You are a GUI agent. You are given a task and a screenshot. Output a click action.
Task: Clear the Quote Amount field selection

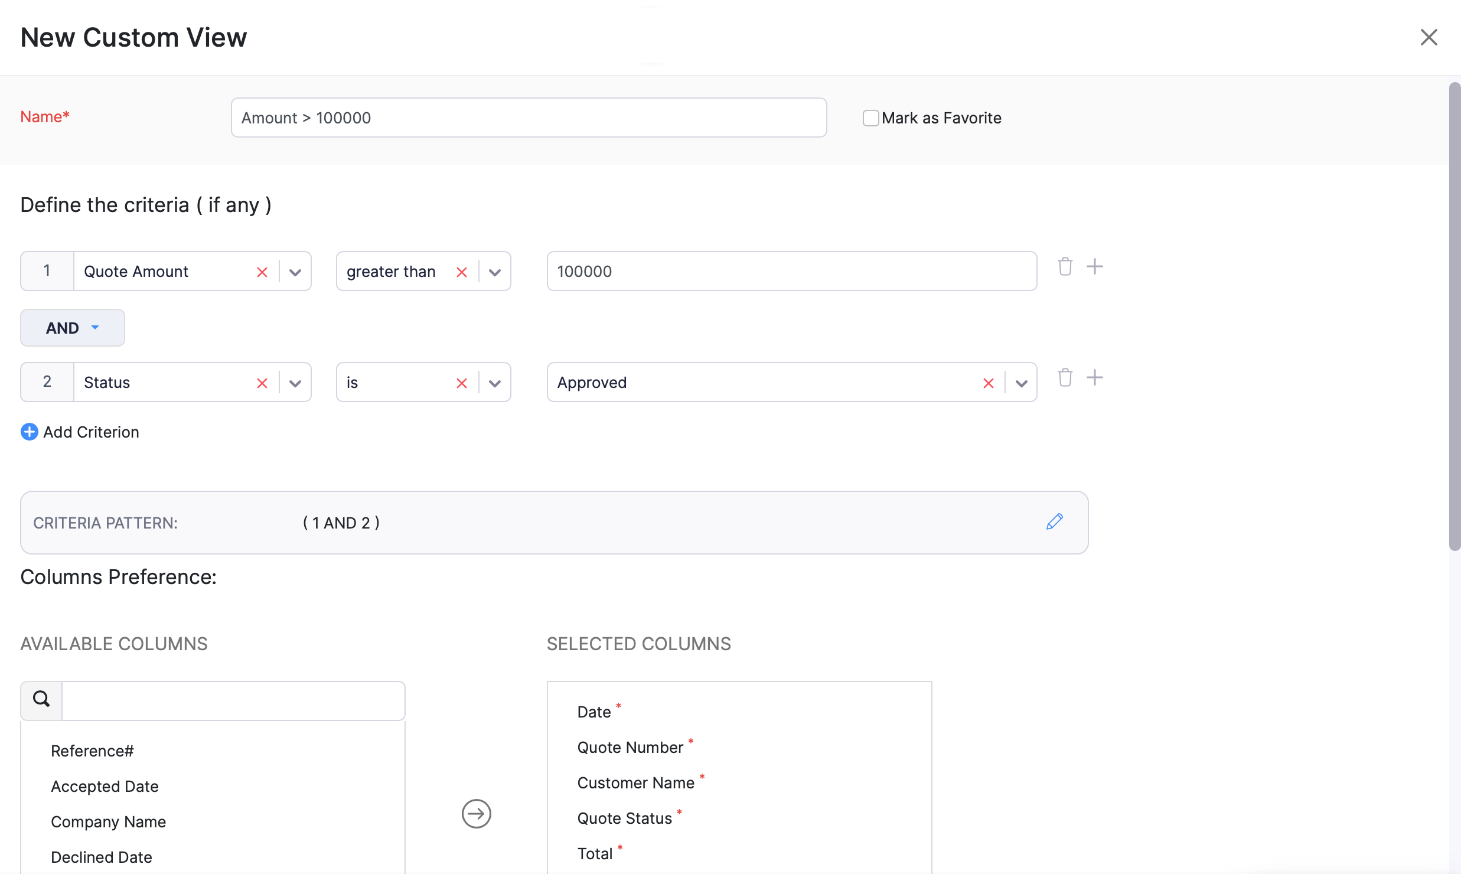262,272
